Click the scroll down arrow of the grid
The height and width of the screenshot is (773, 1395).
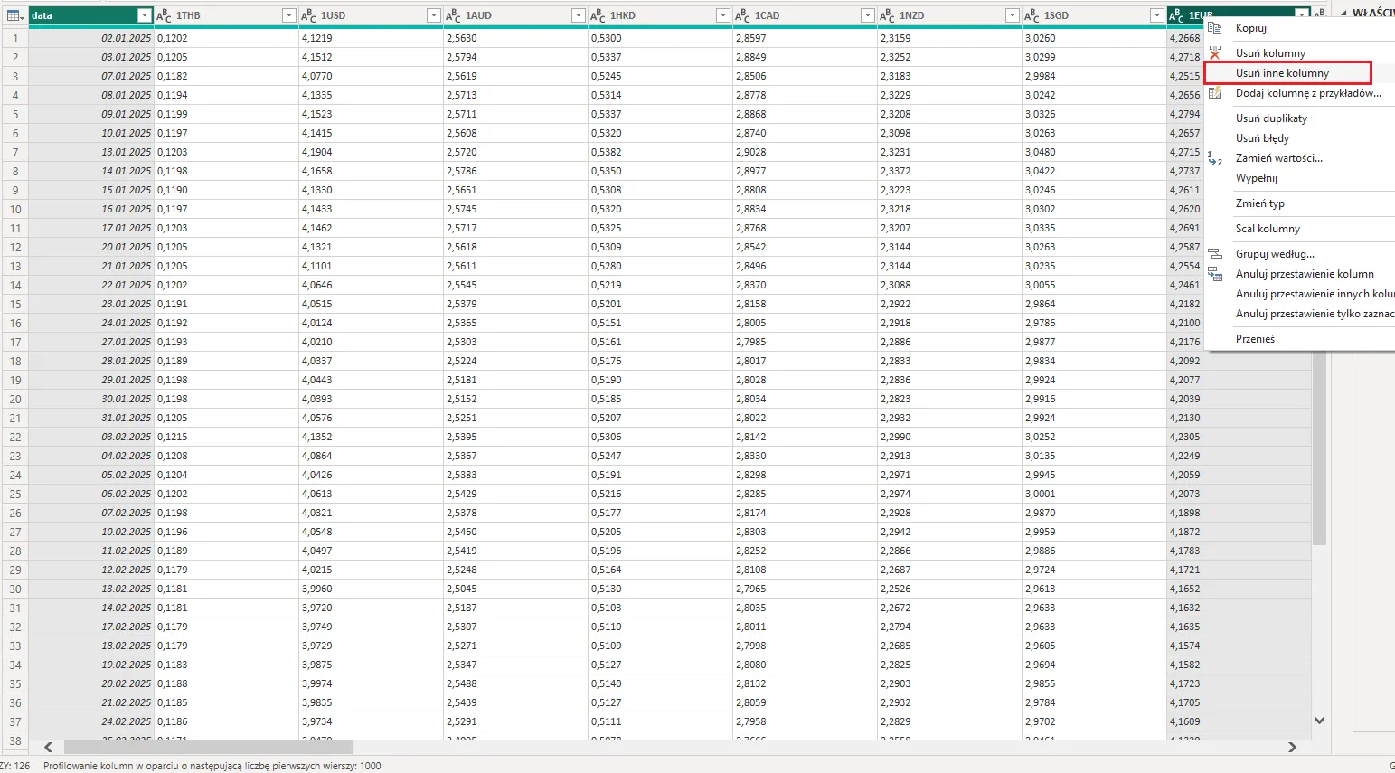pos(1319,720)
